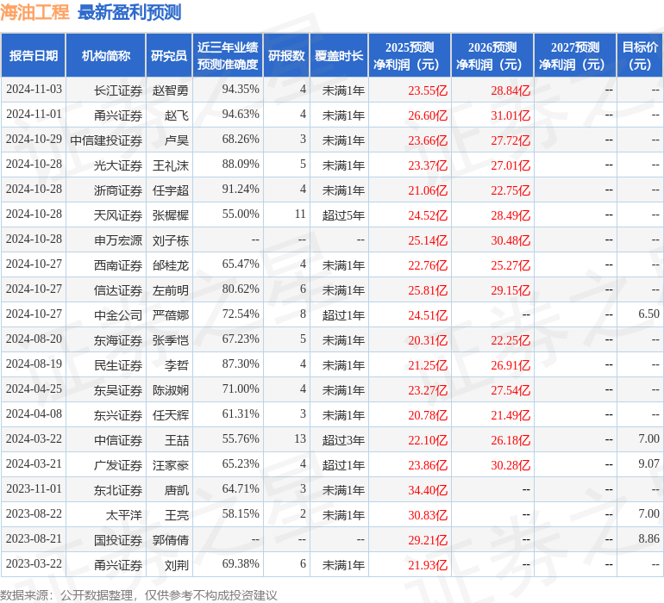This screenshot has height=603, width=664.
Task: Click the 超过3年 coverage cell
Action: click(343, 439)
